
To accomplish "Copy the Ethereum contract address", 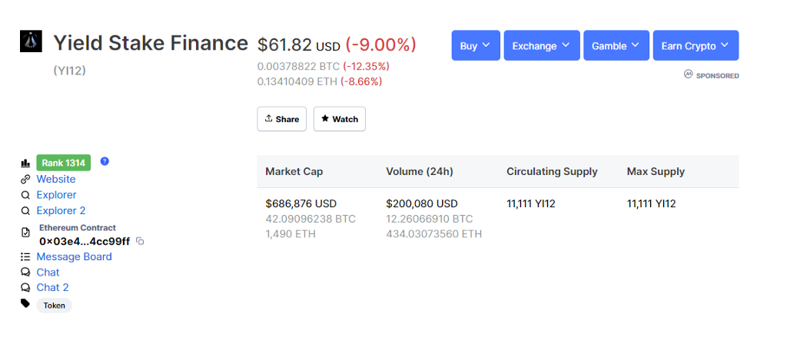I will click(140, 241).
